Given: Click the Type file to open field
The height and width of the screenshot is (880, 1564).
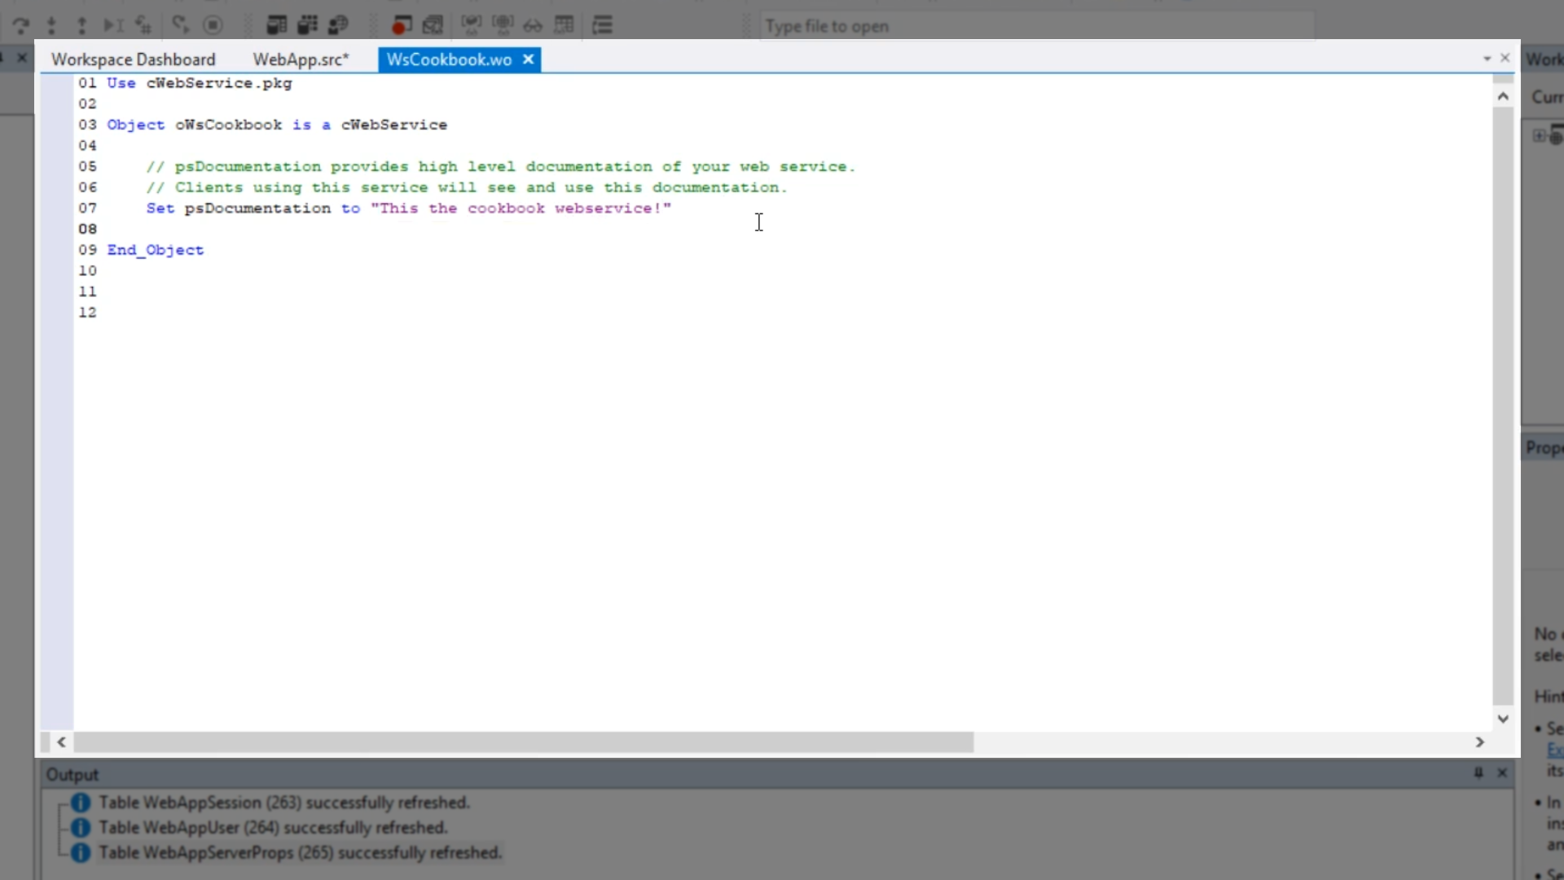Looking at the screenshot, I should click(x=1035, y=26).
